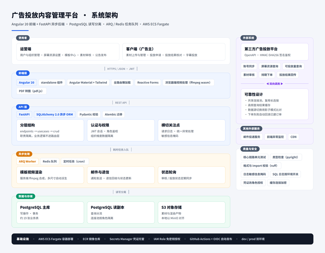The width and height of the screenshot is (325, 253).
Task: Click the 定时任务 (cron) chip
Action: [75, 161]
